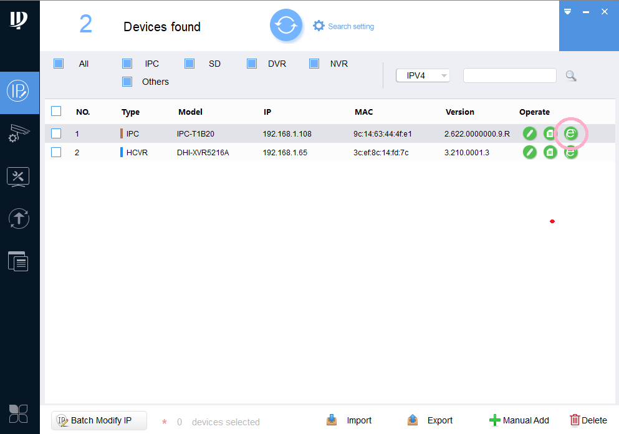Click edit pencil icon for DHI-XVR5216A
This screenshot has height=434, width=619.
[529, 152]
